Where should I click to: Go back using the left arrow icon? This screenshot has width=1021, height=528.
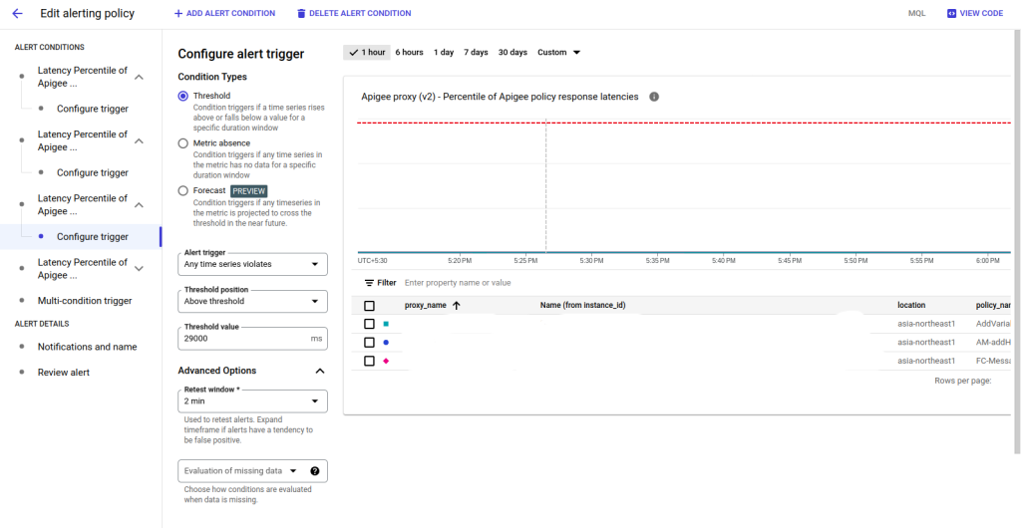[x=18, y=13]
